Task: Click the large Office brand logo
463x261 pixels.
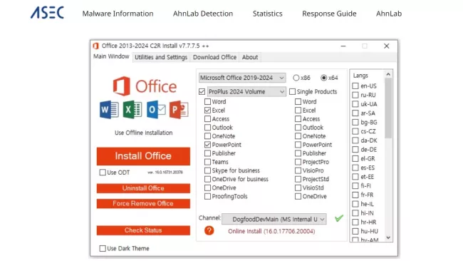Action: pos(145,86)
